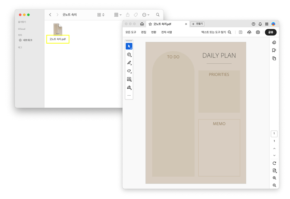
Task: Open the page thumbnails panel icon
Action: (274, 59)
